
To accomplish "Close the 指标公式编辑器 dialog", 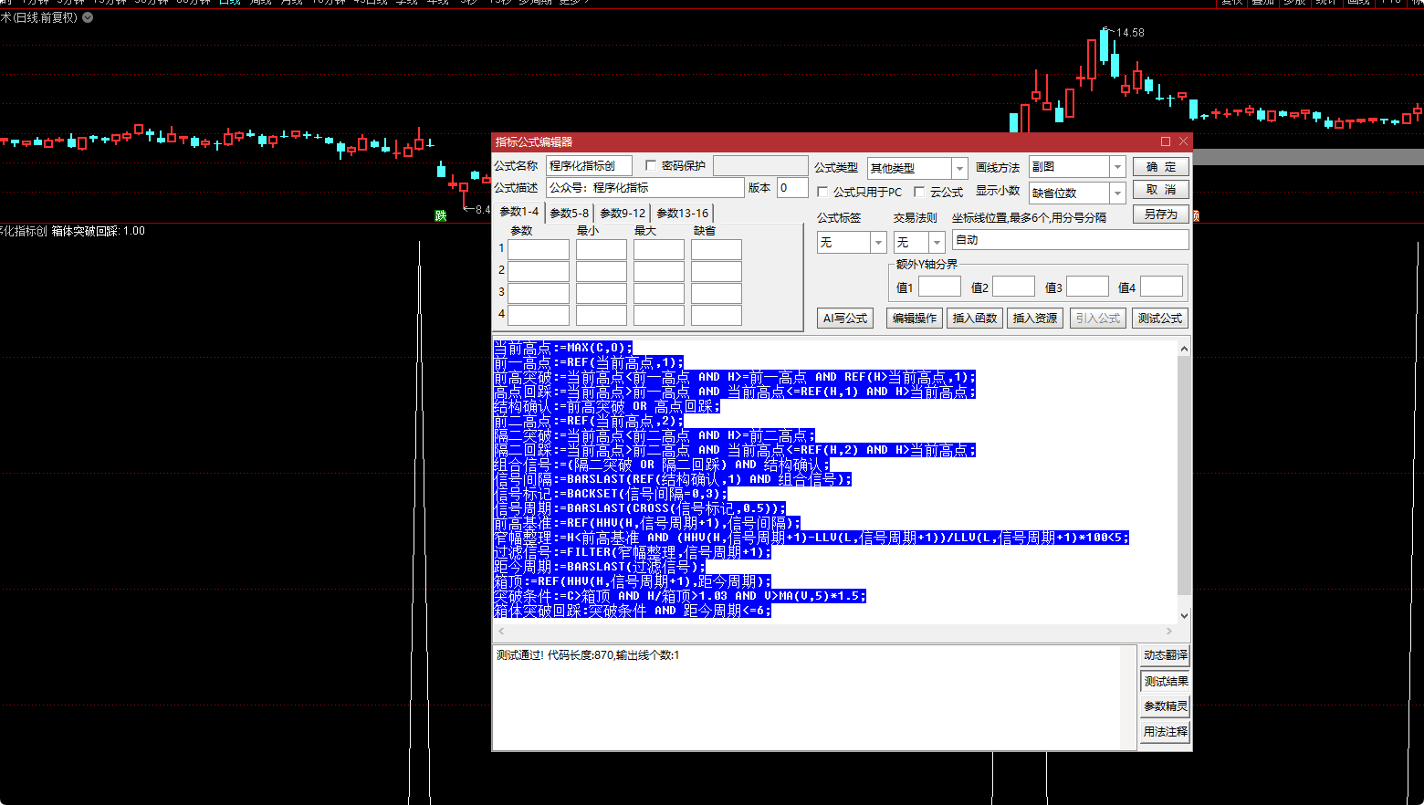I will point(1183,141).
